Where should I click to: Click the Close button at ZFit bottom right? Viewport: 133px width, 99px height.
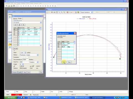[x=41, y=72]
